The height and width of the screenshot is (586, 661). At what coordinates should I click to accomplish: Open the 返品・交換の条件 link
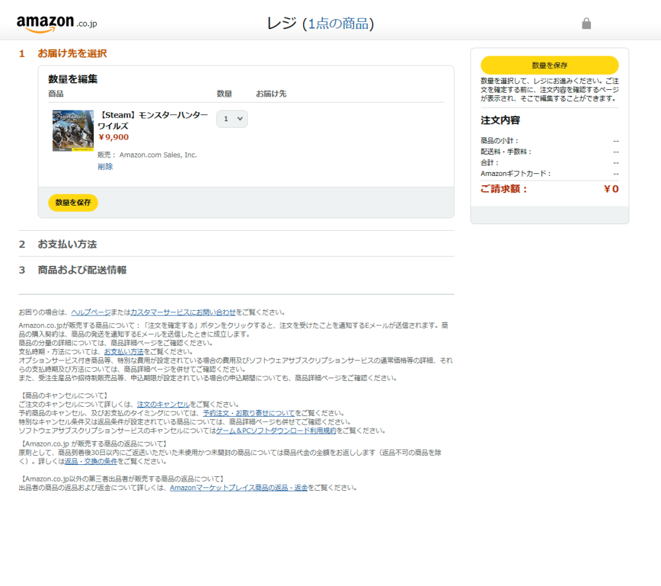[x=91, y=461]
